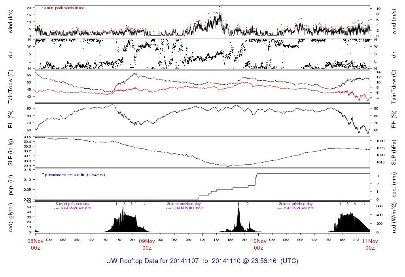Select the 'wind (kts)' left axis label
The image size is (405, 277).
click(x=10, y=21)
